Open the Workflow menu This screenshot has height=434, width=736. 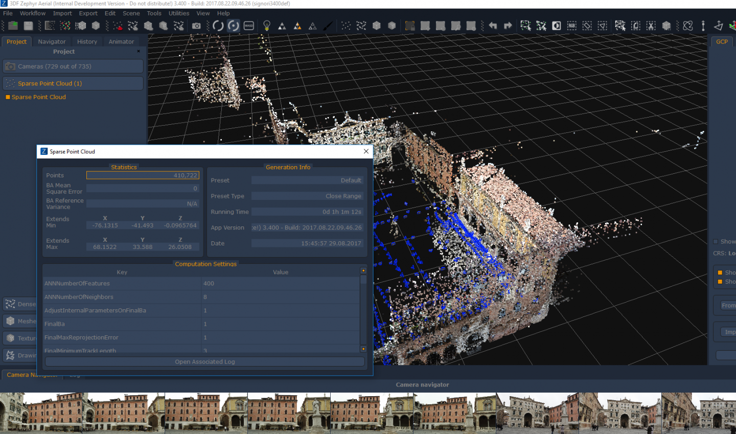(x=33, y=13)
